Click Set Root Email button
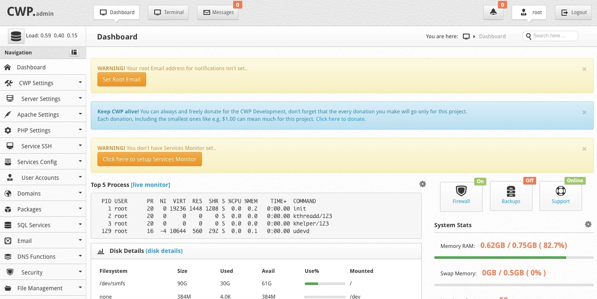 pos(122,79)
